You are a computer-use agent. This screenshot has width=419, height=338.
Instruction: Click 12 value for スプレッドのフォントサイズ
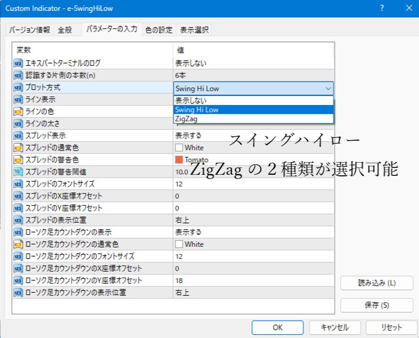[x=253, y=184]
